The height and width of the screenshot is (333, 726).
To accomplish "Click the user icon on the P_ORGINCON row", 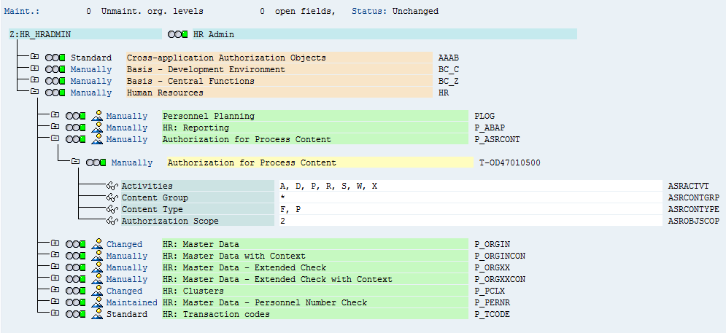I will tap(97, 255).
